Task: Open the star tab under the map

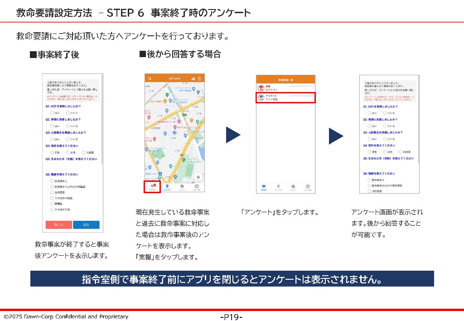Action: click(x=197, y=187)
